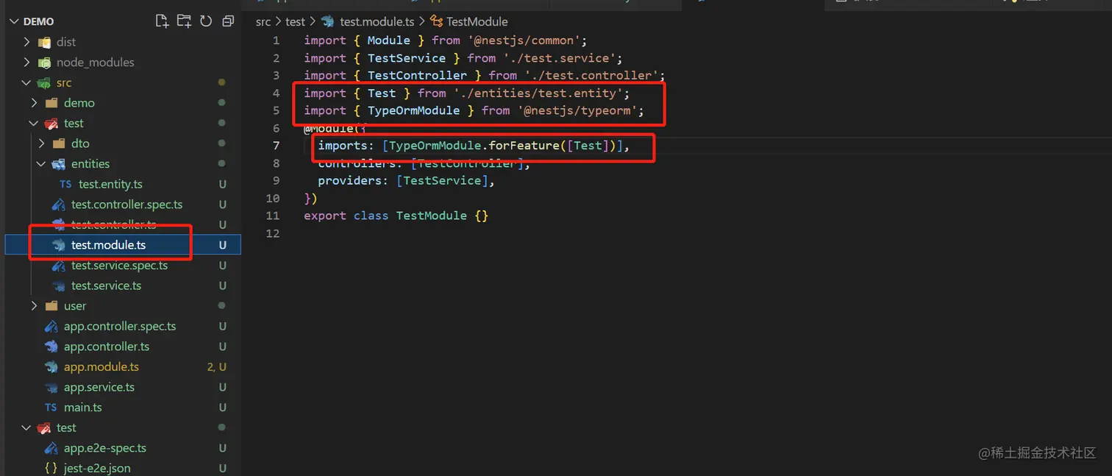
Task: Open main.ts file
Action: point(83,408)
